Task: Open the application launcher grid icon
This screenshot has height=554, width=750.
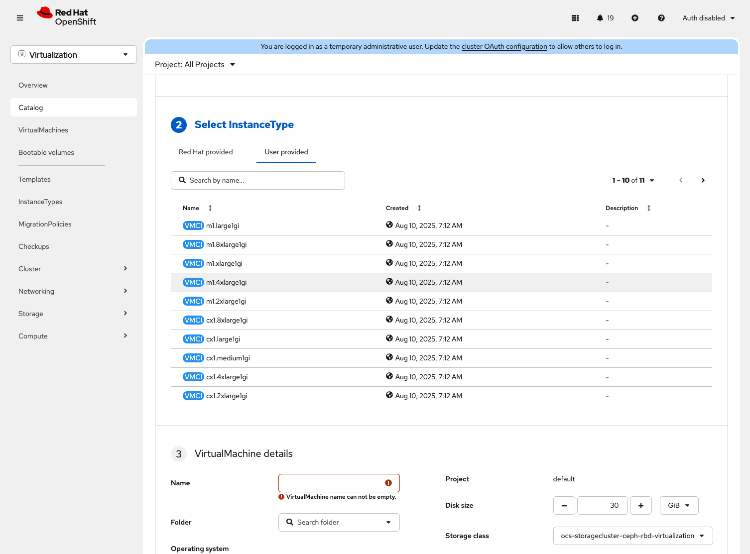Action: pyautogui.click(x=575, y=18)
